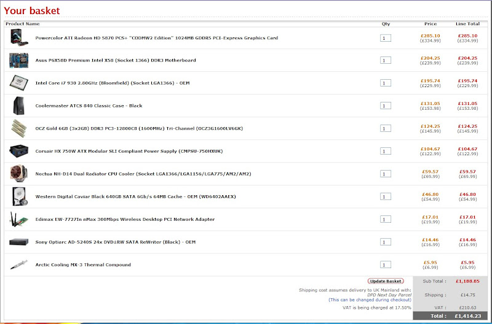Click the £195.74 price of the Intel Core i7
The width and height of the screenshot is (492, 324).
pos(430,81)
